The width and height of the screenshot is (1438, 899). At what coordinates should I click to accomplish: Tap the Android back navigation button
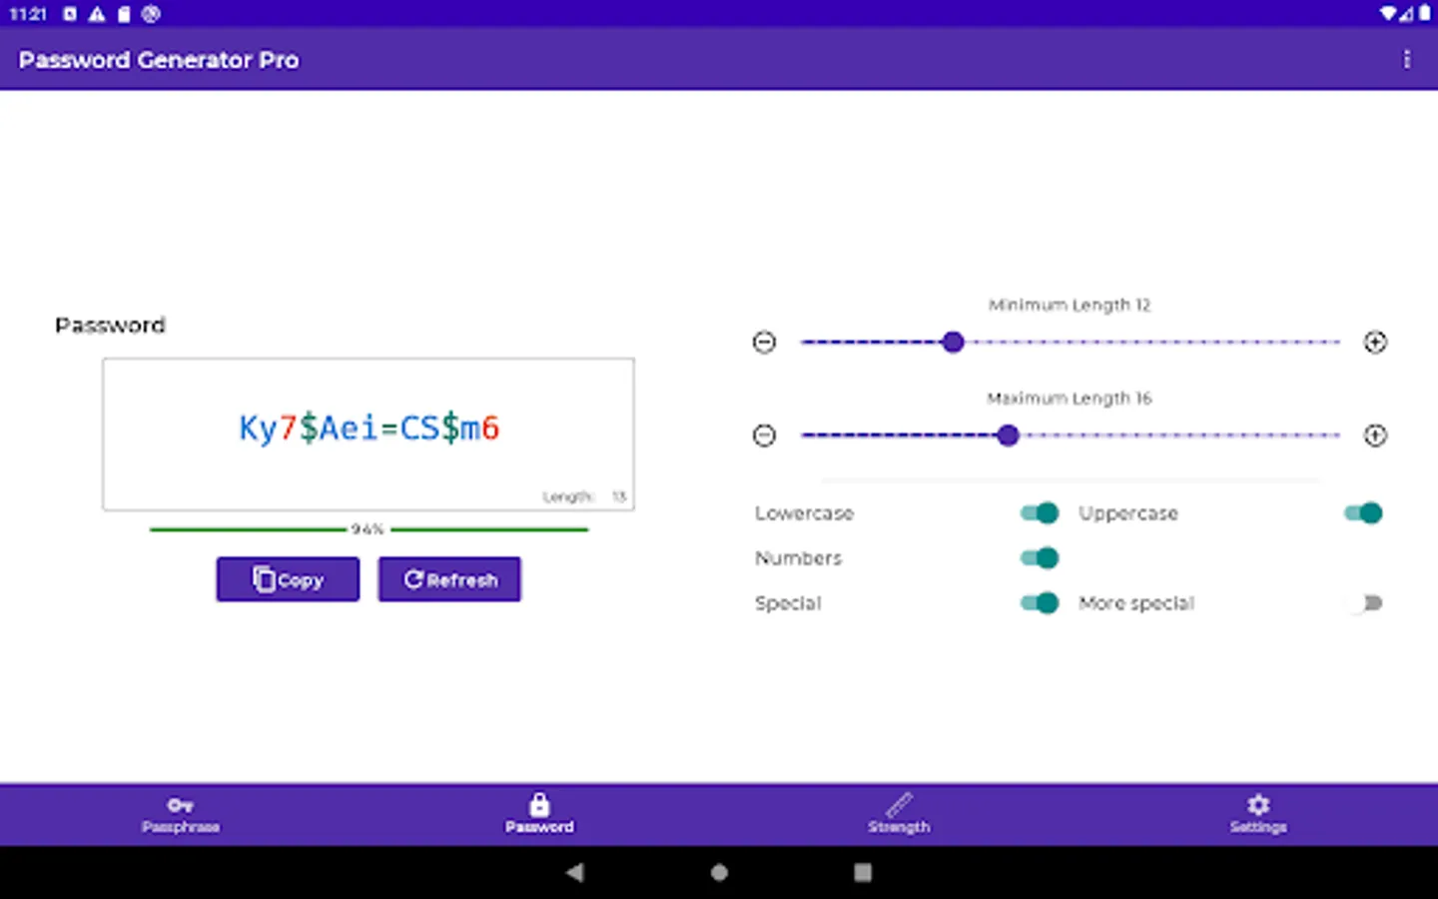click(x=575, y=872)
